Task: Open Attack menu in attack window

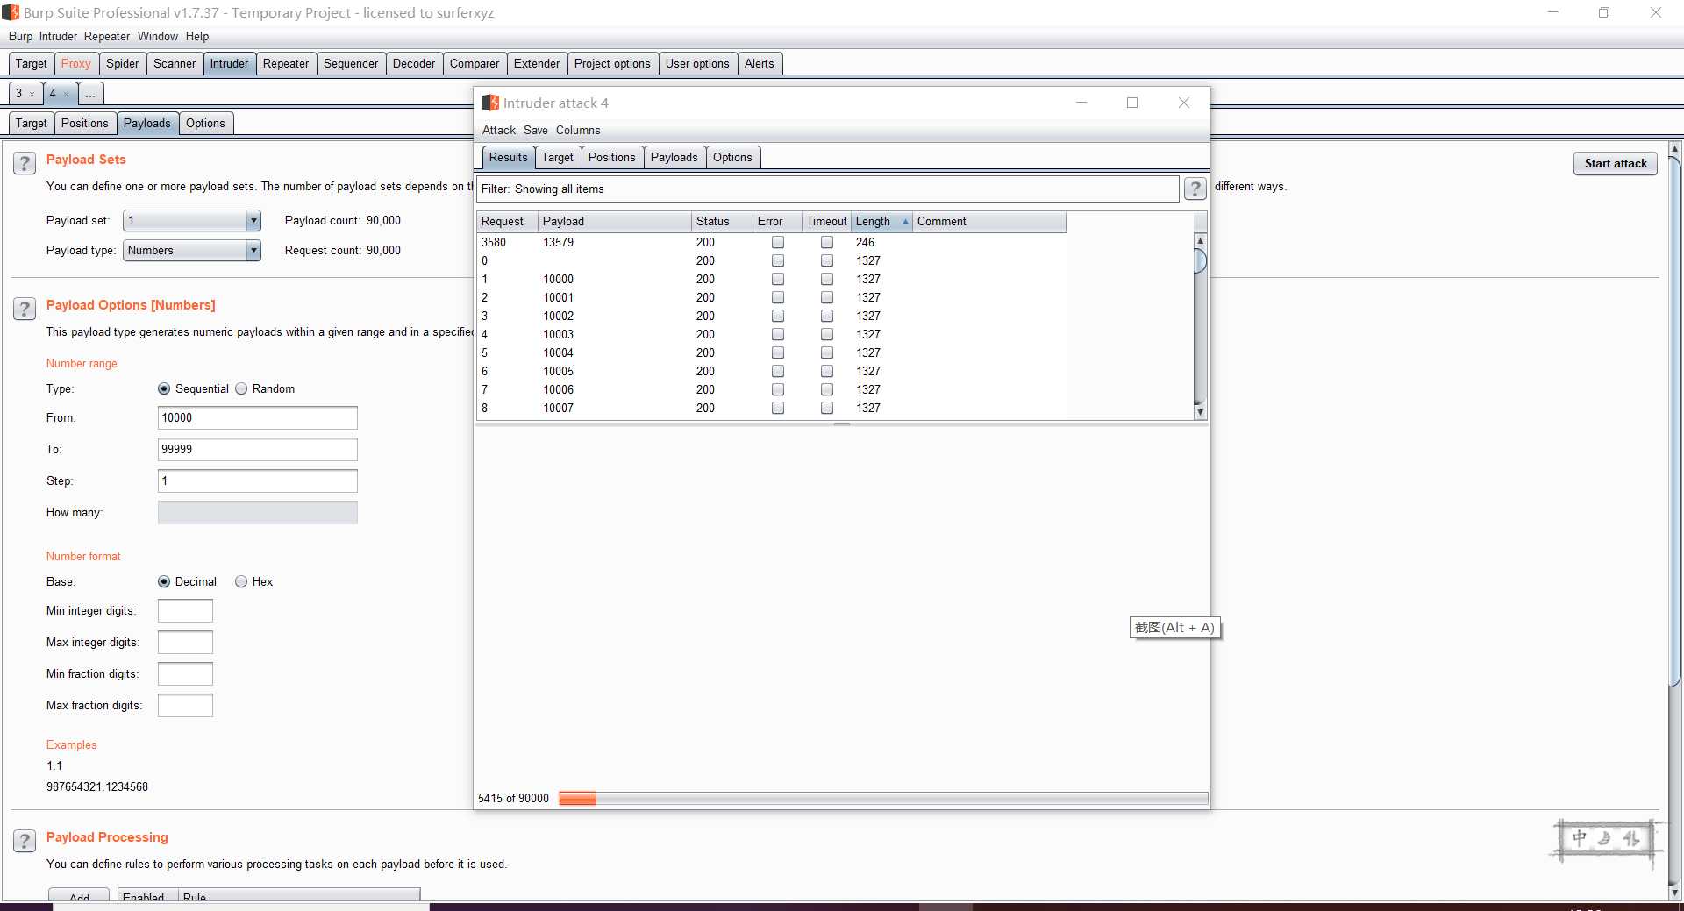Action: pos(499,130)
